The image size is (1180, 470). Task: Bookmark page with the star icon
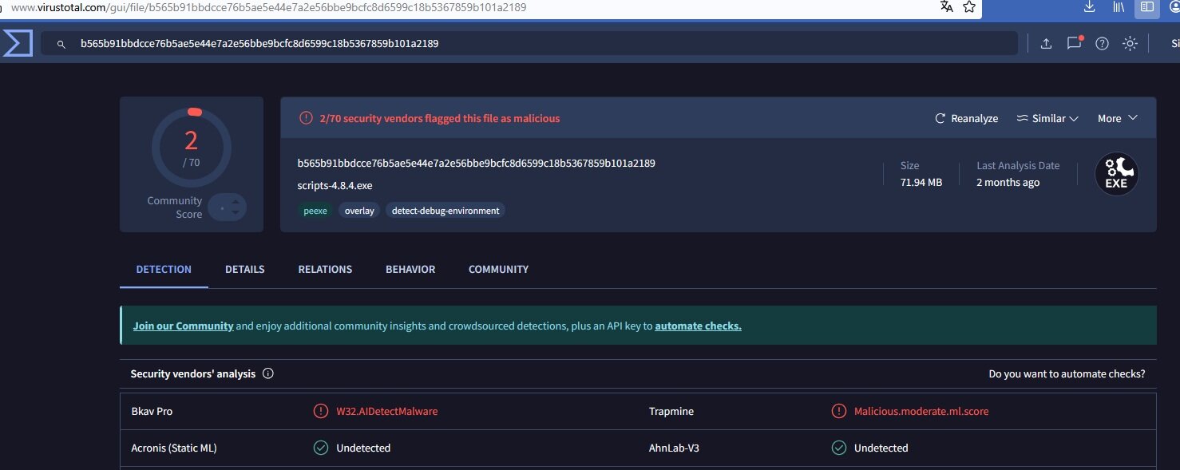[969, 7]
